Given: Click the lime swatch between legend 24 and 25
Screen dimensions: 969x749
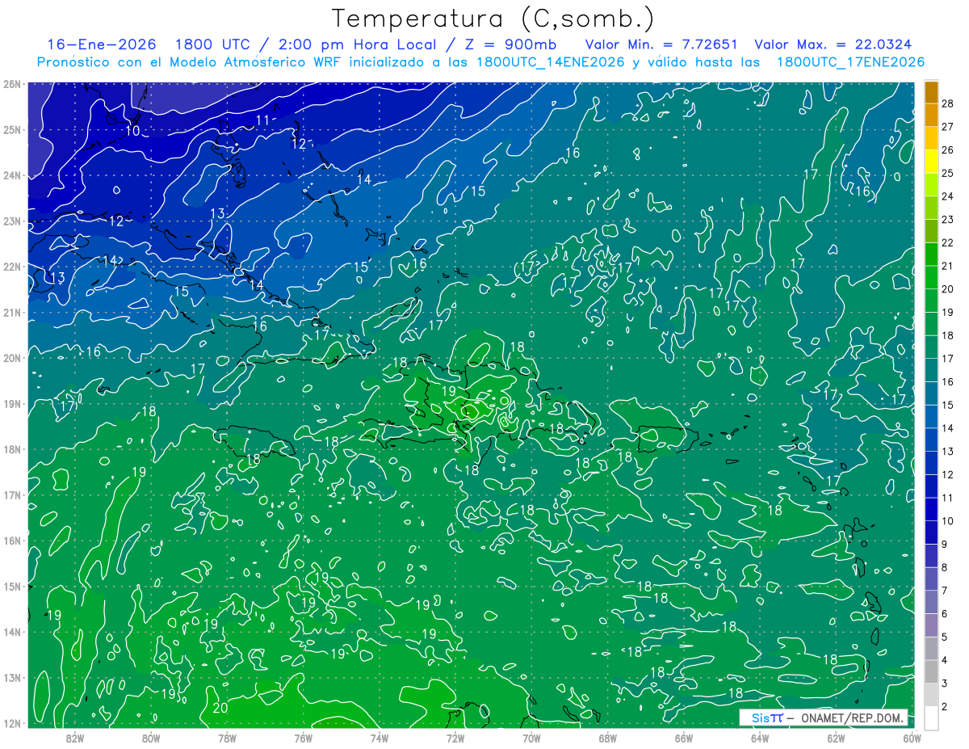Looking at the screenshot, I should point(931,184).
